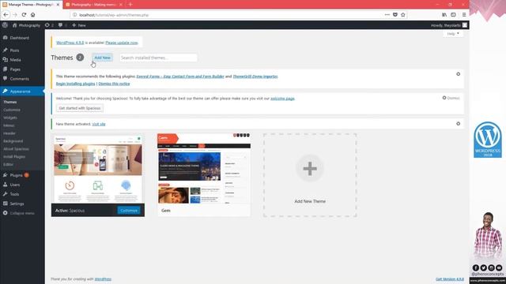The image size is (506, 284).
Task: Click Dismiss this notice link
Action: [x=114, y=84]
